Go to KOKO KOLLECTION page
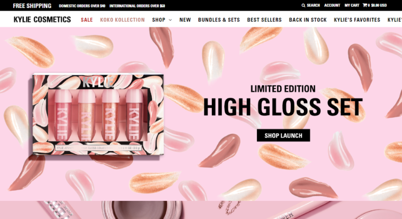The height and width of the screenshot is (219, 402). [122, 19]
